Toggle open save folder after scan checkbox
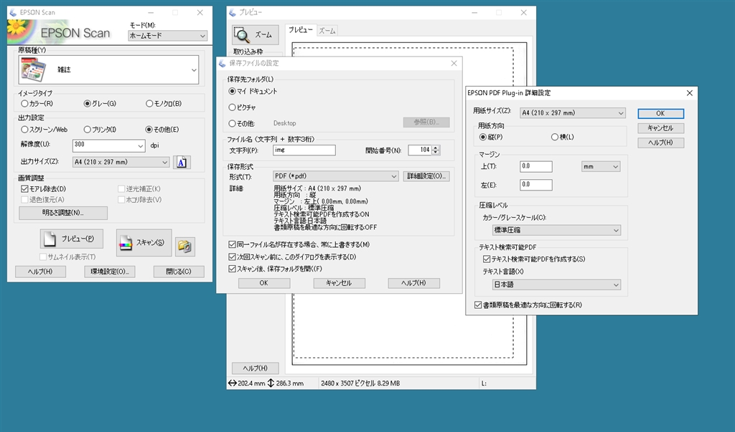Image resolution: width=735 pixels, height=432 pixels. [276, 269]
